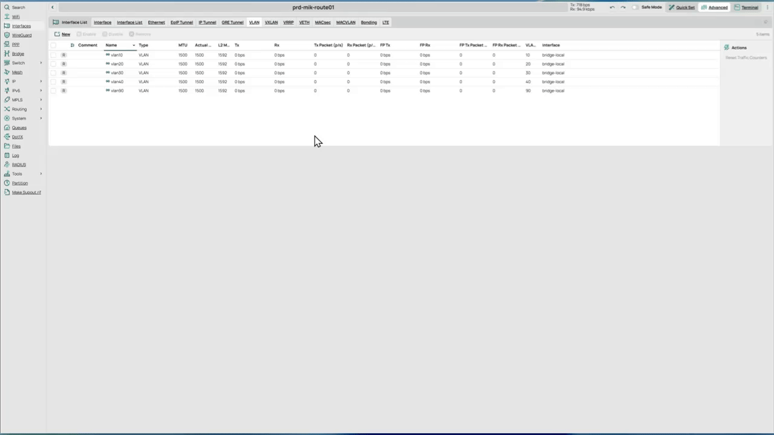The image size is (774, 435).
Task: Click the undo arrow in top bar
Action: [x=612, y=7]
